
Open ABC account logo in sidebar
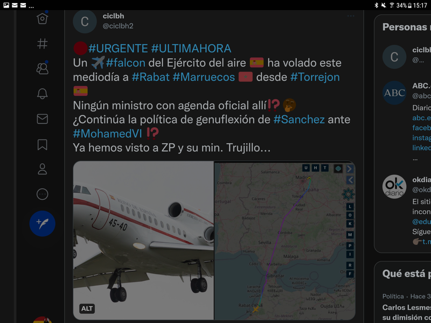[x=394, y=93]
